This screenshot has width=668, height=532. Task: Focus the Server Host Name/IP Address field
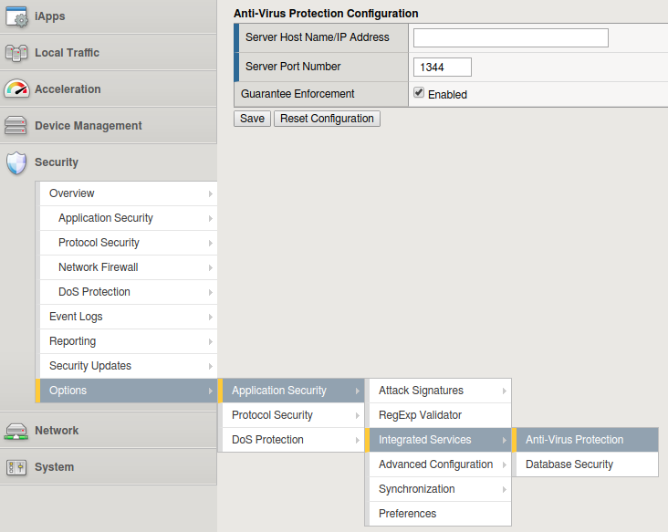(x=510, y=37)
